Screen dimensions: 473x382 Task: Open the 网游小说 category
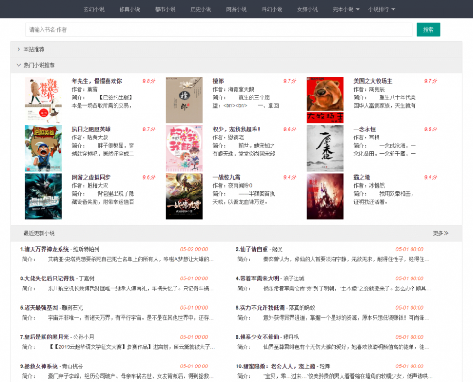236,9
